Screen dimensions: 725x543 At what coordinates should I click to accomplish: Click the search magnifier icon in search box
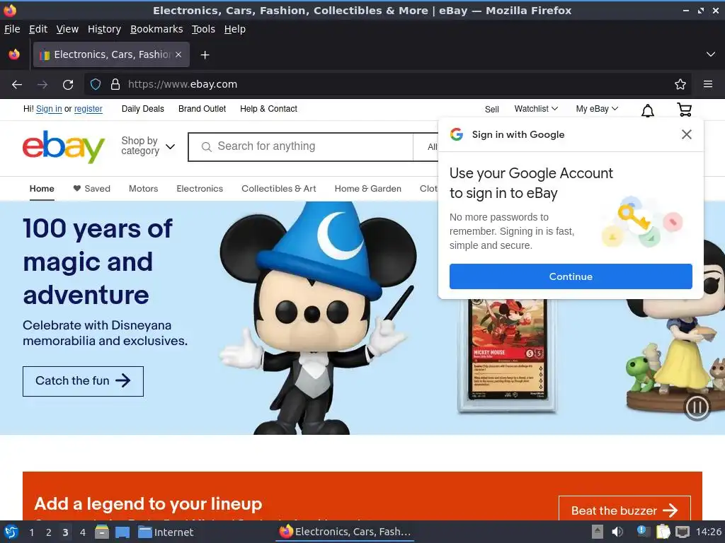pyautogui.click(x=207, y=147)
